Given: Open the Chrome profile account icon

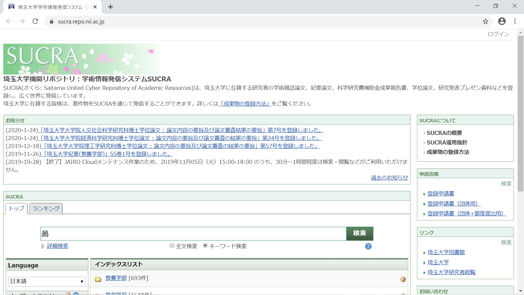Looking at the screenshot, I should pos(502,21).
